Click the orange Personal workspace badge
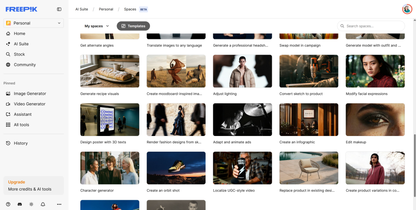The height and width of the screenshot is (210, 416). pyautogui.click(x=8, y=23)
